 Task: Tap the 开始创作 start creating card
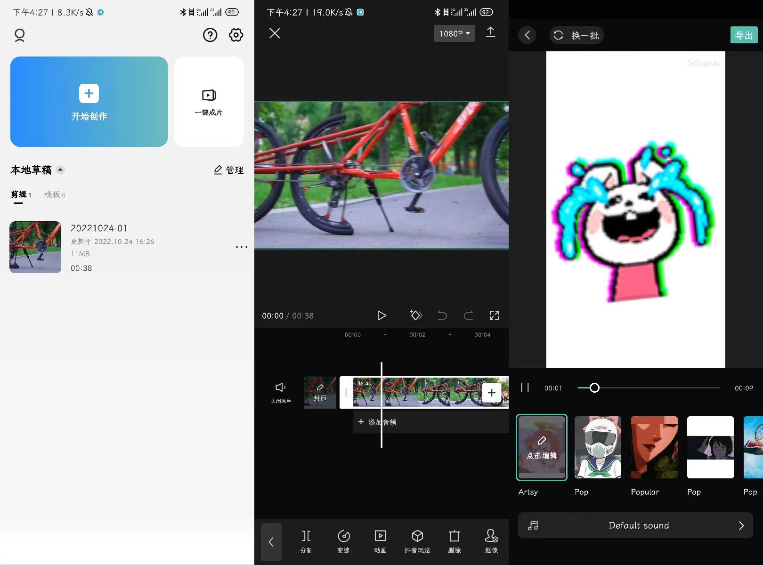(x=89, y=102)
